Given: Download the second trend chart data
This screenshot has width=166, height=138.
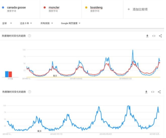Looking at the screenshot, I should pyautogui.click(x=146, y=92).
